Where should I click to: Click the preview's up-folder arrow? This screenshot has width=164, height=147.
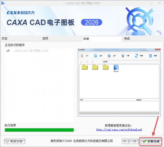tap(93, 62)
